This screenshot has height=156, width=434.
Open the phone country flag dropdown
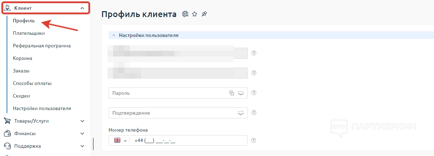click(120, 140)
